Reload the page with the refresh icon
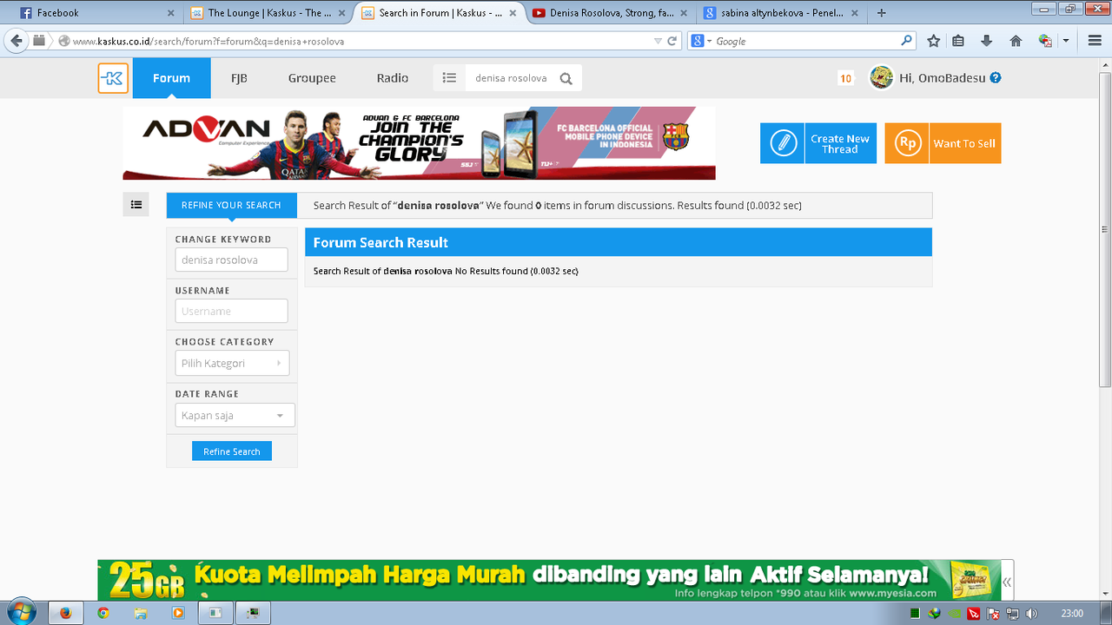The width and height of the screenshot is (1112, 625). coord(672,41)
